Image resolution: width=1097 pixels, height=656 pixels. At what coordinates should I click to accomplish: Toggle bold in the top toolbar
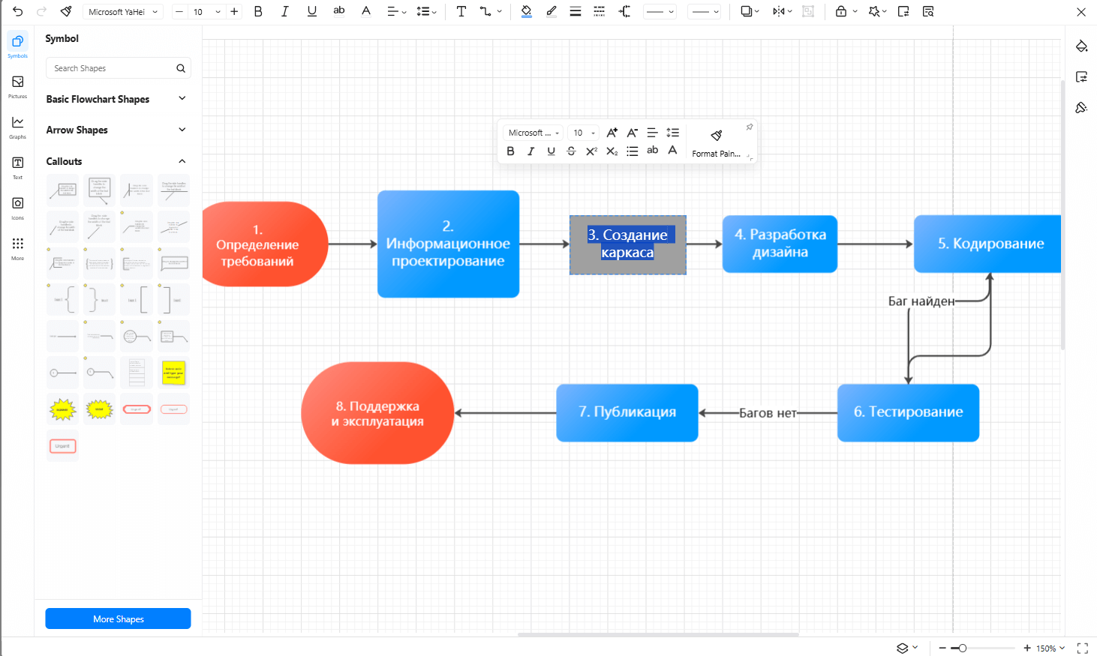point(258,11)
